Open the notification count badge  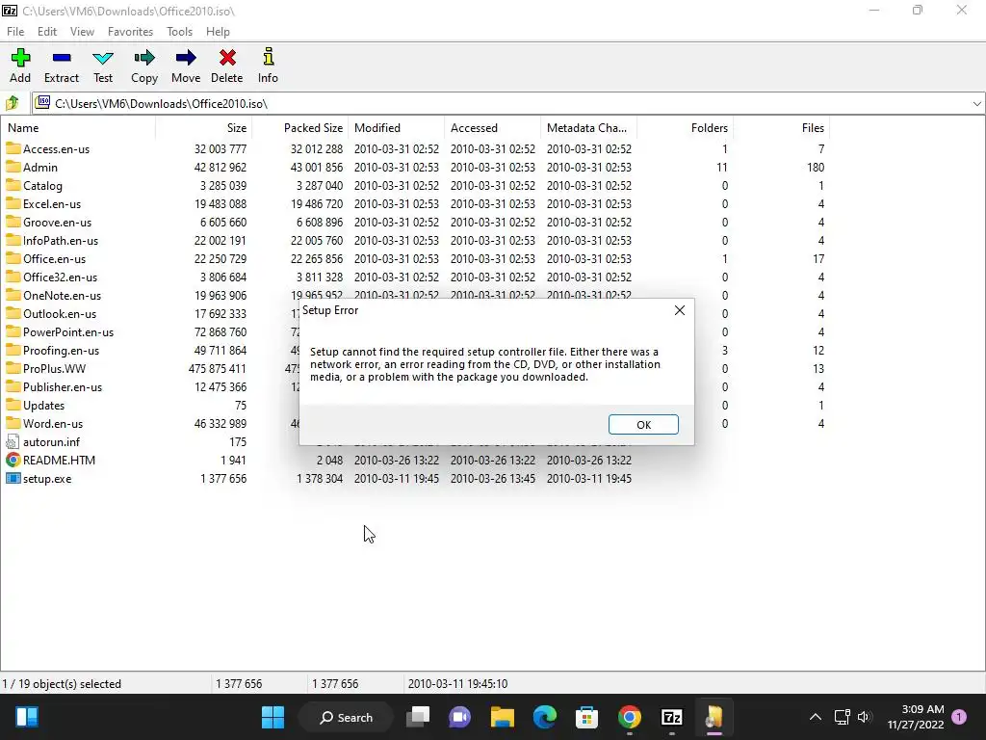click(x=959, y=717)
